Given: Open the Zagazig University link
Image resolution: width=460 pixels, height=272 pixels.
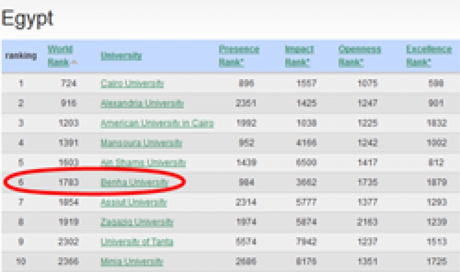Looking at the screenshot, I should pos(137,222).
